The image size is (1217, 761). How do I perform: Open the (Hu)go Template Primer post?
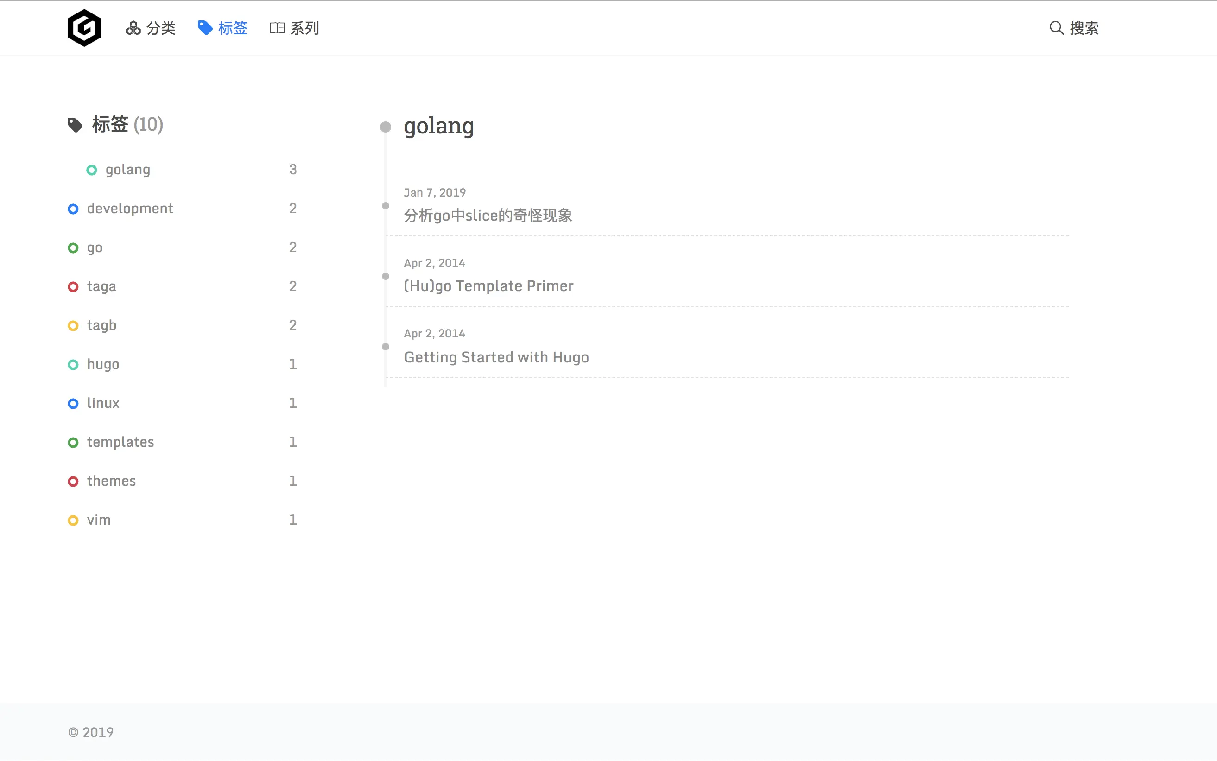tap(488, 286)
